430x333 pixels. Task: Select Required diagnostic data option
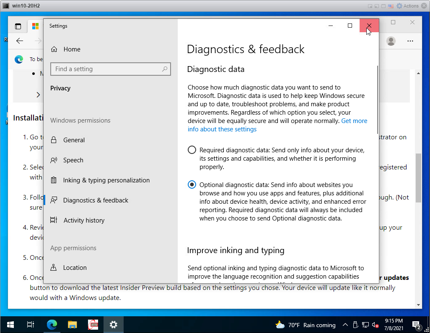192,150
